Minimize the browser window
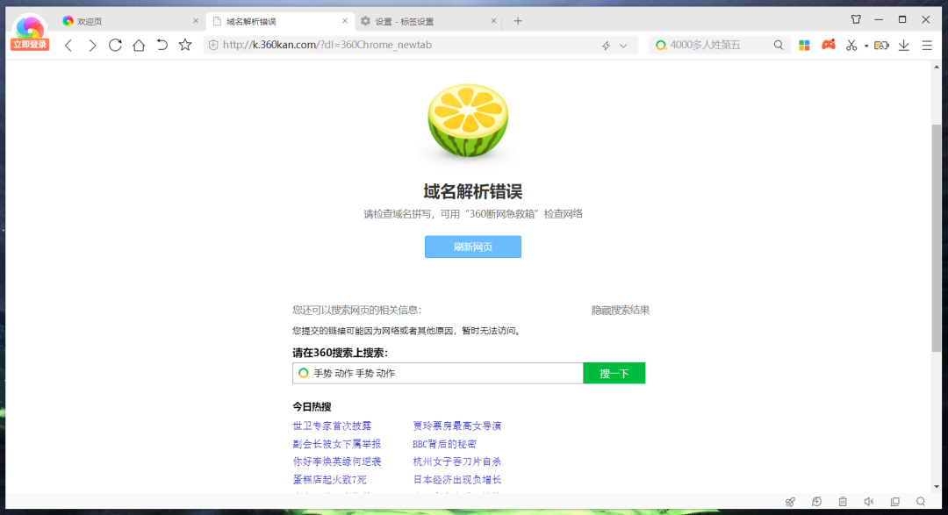Screen dimensions: 948x515 pos(879,20)
